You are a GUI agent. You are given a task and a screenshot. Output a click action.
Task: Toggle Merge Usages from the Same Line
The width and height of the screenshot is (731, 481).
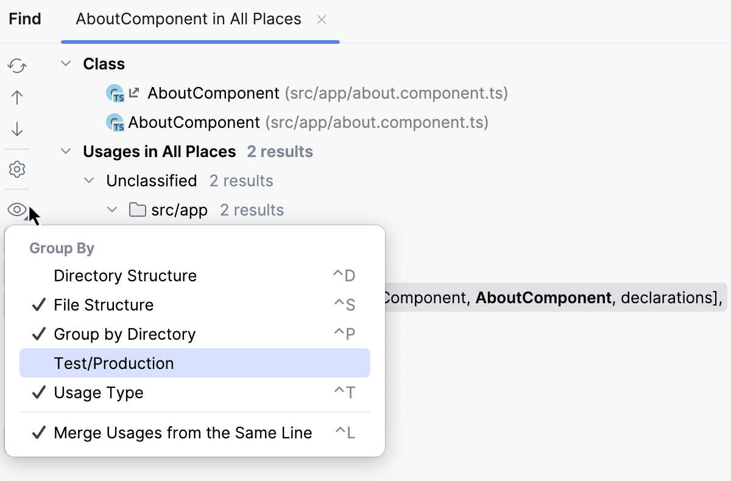[x=183, y=433]
